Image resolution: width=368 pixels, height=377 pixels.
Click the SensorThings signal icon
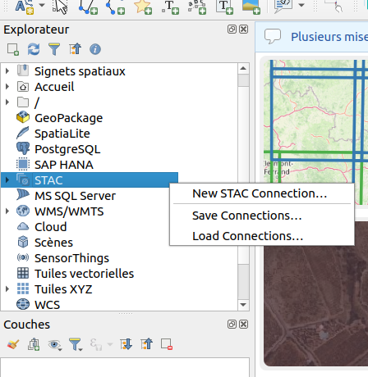(x=23, y=257)
